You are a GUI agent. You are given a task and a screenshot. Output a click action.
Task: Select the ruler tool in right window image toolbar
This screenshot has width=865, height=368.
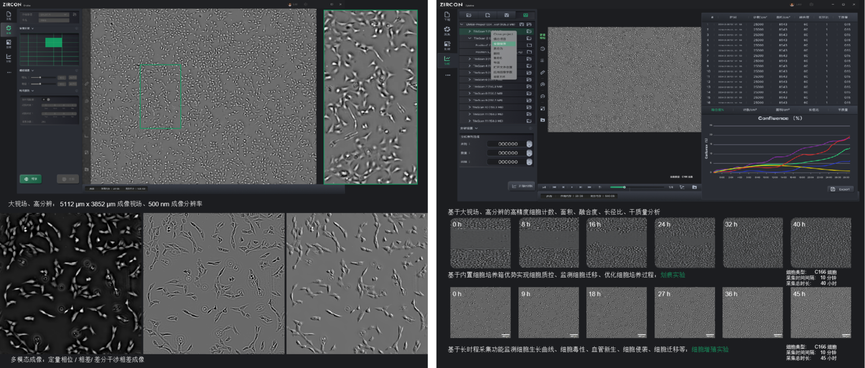543,73
